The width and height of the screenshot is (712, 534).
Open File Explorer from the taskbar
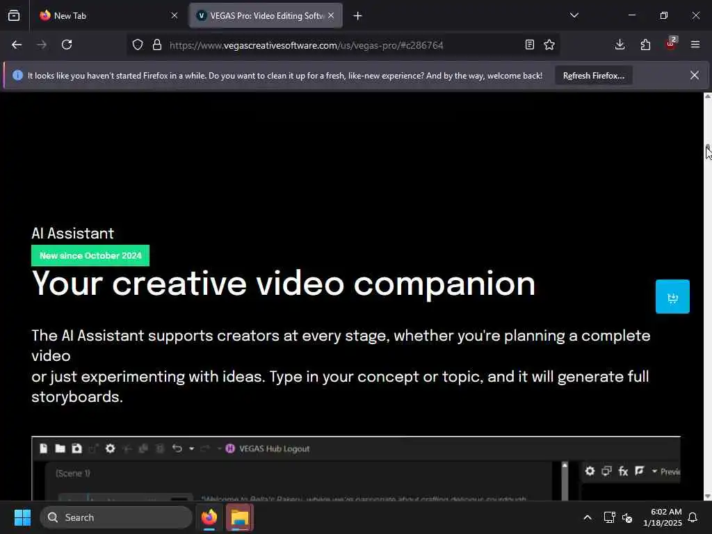(x=240, y=517)
